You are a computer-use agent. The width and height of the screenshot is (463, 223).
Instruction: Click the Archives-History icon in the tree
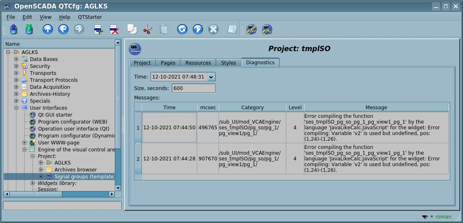pyautogui.click(x=25, y=94)
